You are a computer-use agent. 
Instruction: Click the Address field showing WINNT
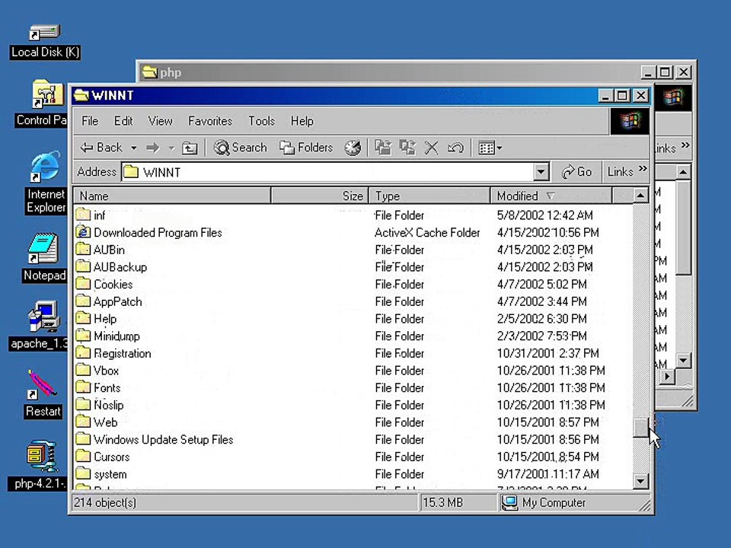click(327, 172)
